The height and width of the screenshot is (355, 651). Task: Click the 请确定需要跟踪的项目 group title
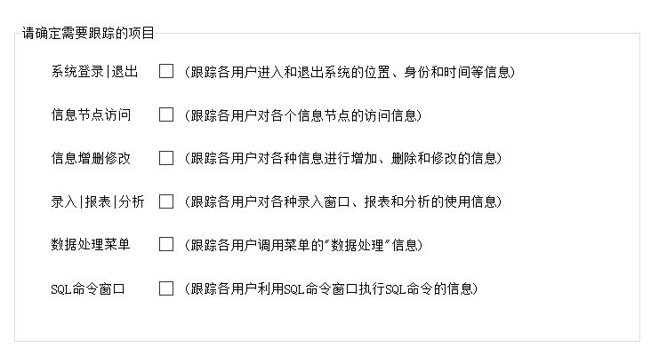88,33
